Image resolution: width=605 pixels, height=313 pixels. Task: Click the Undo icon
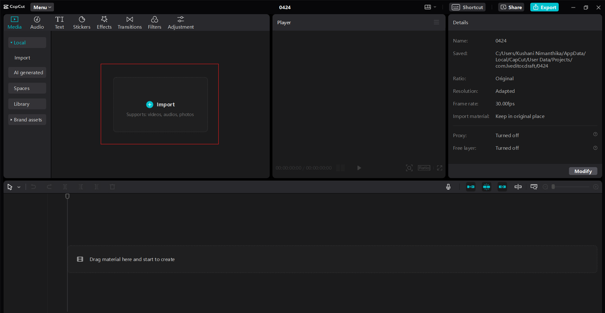(34, 187)
